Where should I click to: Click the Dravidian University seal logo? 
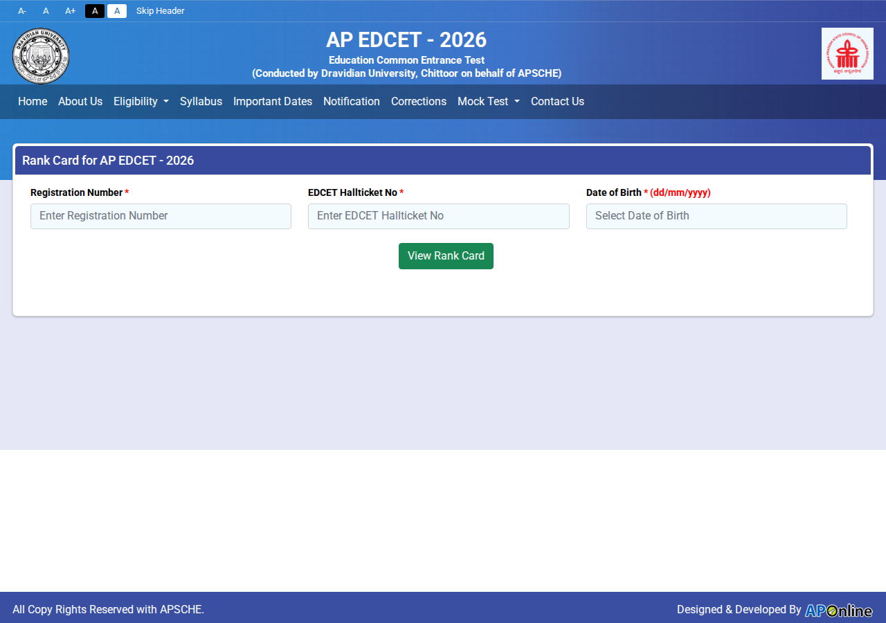point(41,55)
